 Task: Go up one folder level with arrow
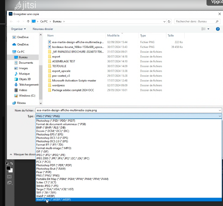tap(28, 22)
